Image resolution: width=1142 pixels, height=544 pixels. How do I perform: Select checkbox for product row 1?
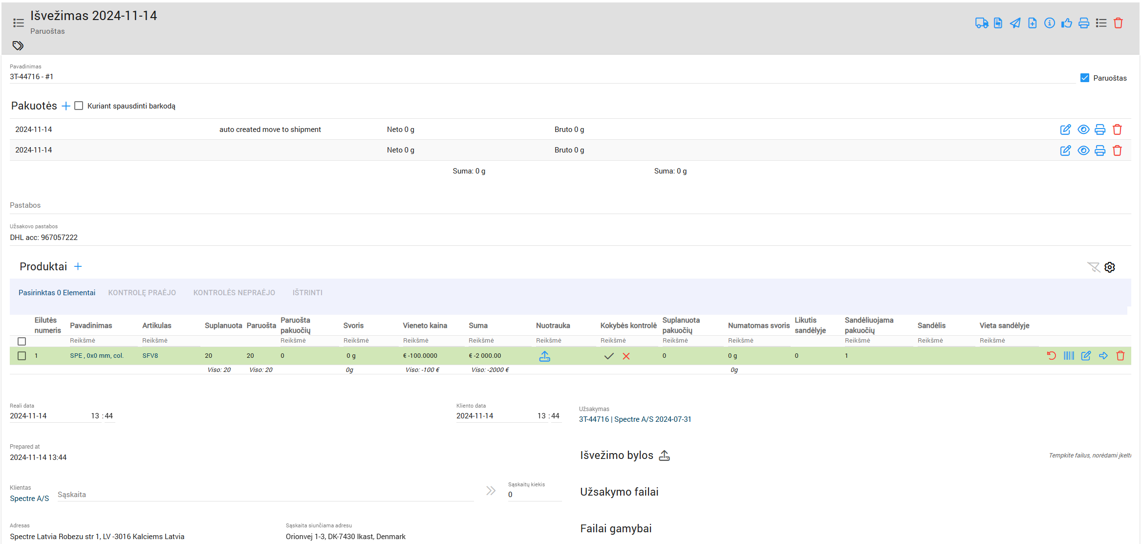coord(22,356)
